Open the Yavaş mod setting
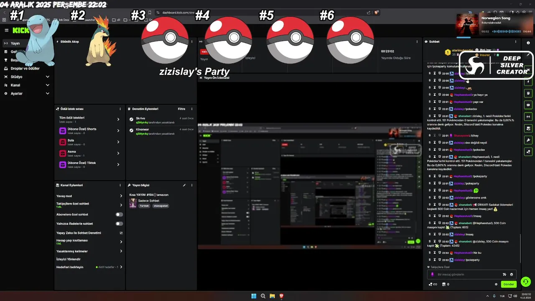The height and width of the screenshot is (301, 535). click(89, 196)
